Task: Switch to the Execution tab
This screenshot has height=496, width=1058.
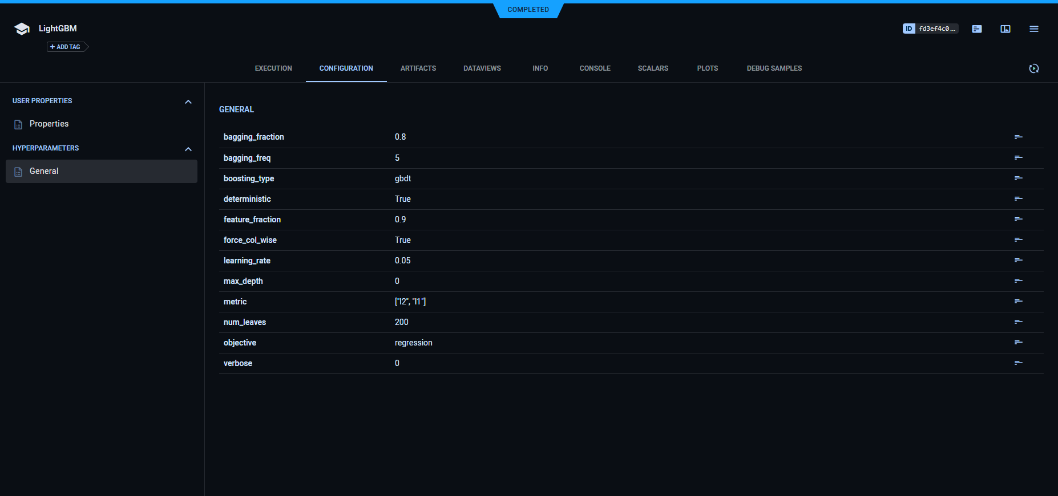Action: pyautogui.click(x=273, y=68)
